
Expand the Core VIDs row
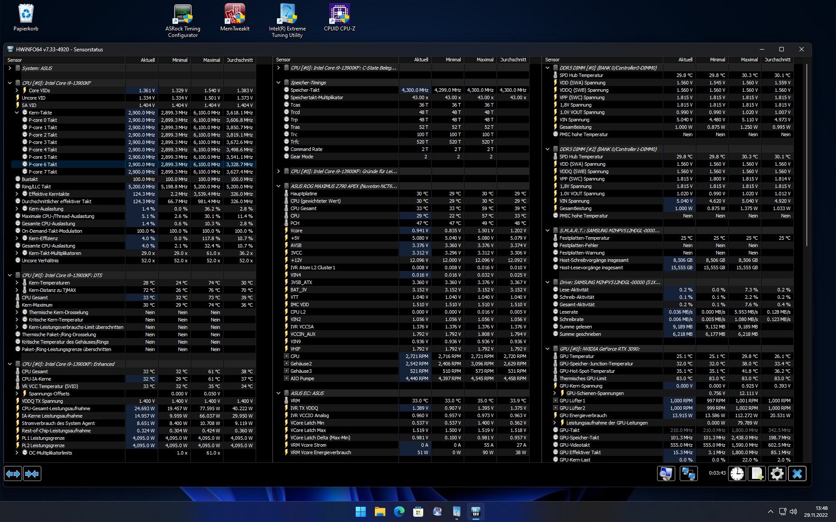[x=17, y=90]
